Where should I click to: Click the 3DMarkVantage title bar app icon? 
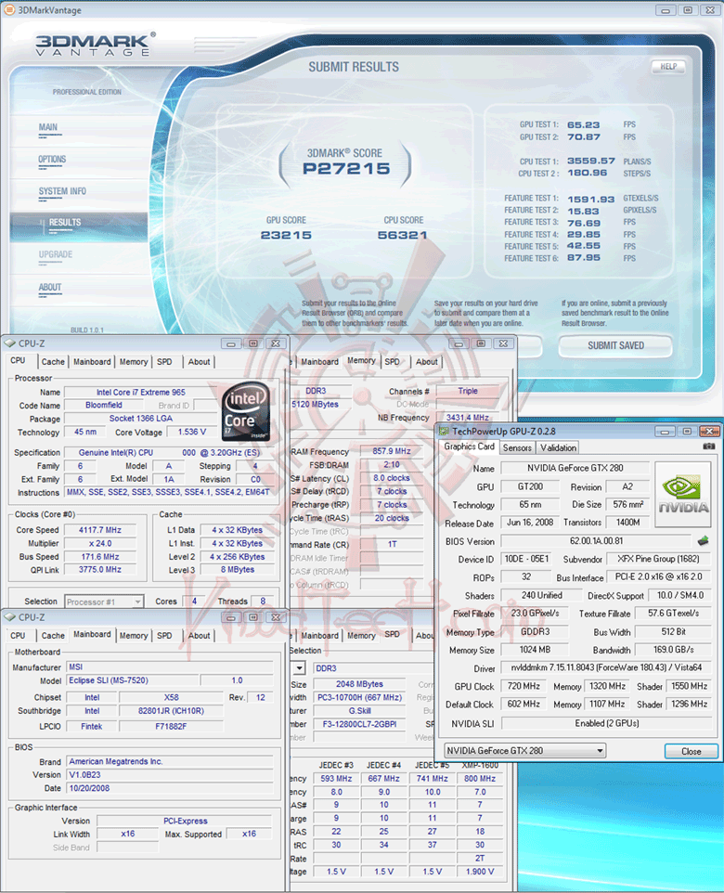click(8, 9)
